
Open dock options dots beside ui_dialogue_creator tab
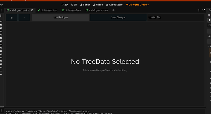click(x=1, y=10)
